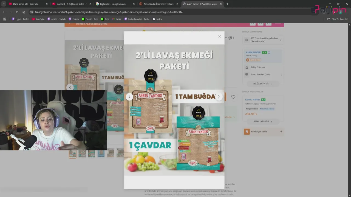
Task: Open the Gmail bookmark
Action: pyautogui.click(x=117, y=19)
